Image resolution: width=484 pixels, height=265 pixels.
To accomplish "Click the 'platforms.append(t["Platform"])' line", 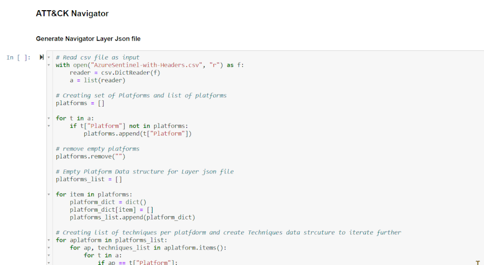I will point(138,134).
